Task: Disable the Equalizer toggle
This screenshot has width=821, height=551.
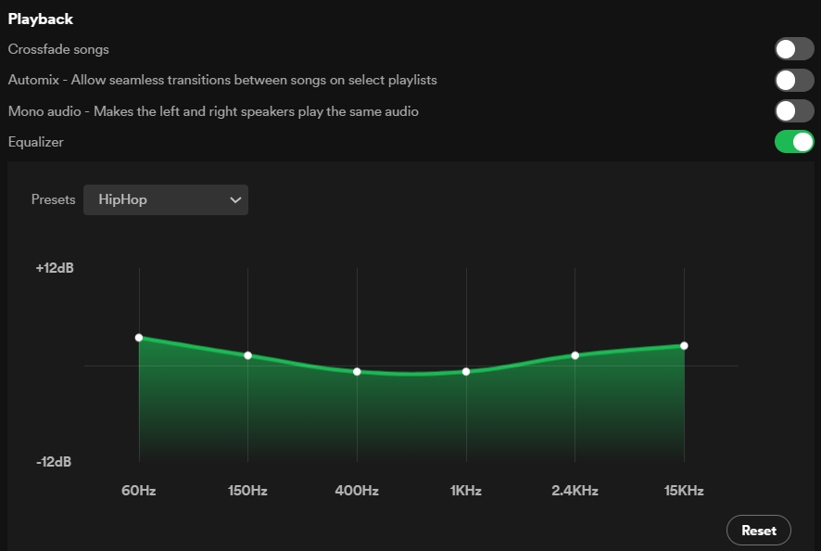Action: pos(794,142)
